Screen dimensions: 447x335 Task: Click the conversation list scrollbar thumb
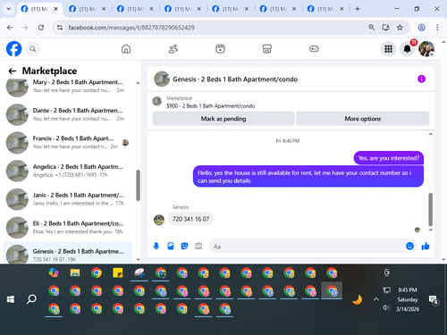coord(138,185)
